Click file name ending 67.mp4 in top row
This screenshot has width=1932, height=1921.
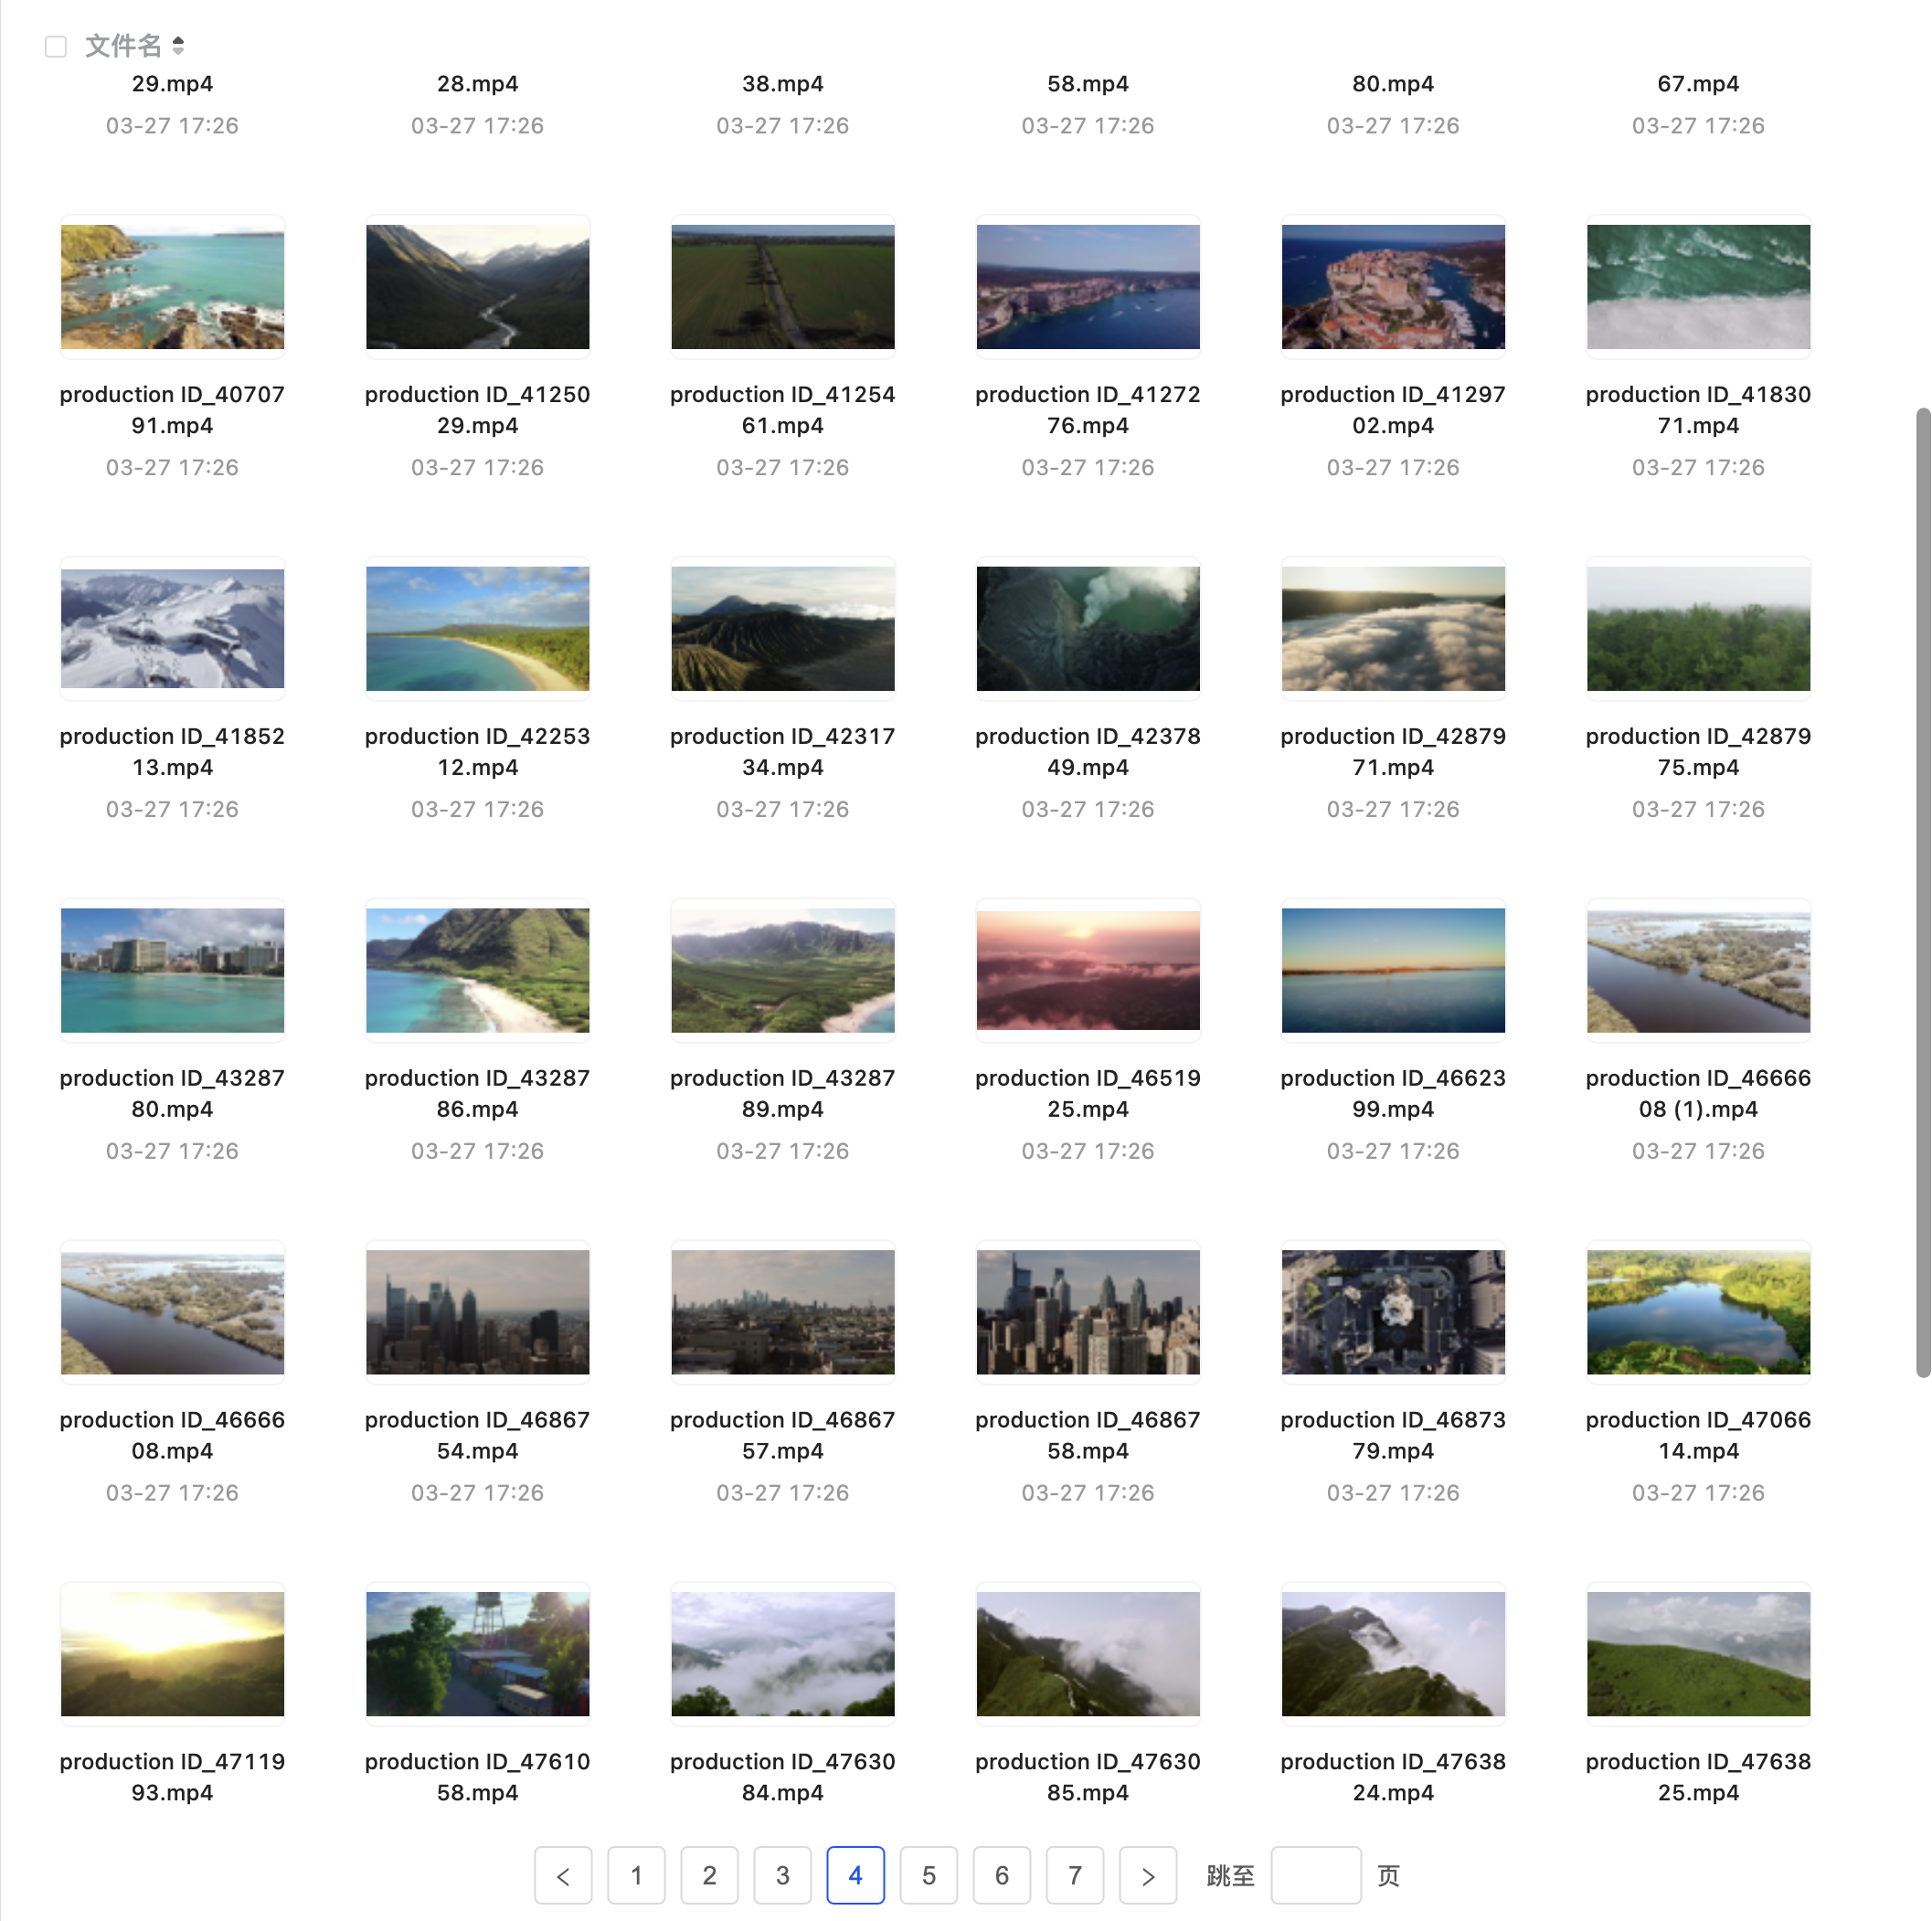1698,84
